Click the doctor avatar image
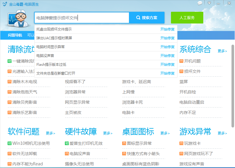 pos(17,19)
